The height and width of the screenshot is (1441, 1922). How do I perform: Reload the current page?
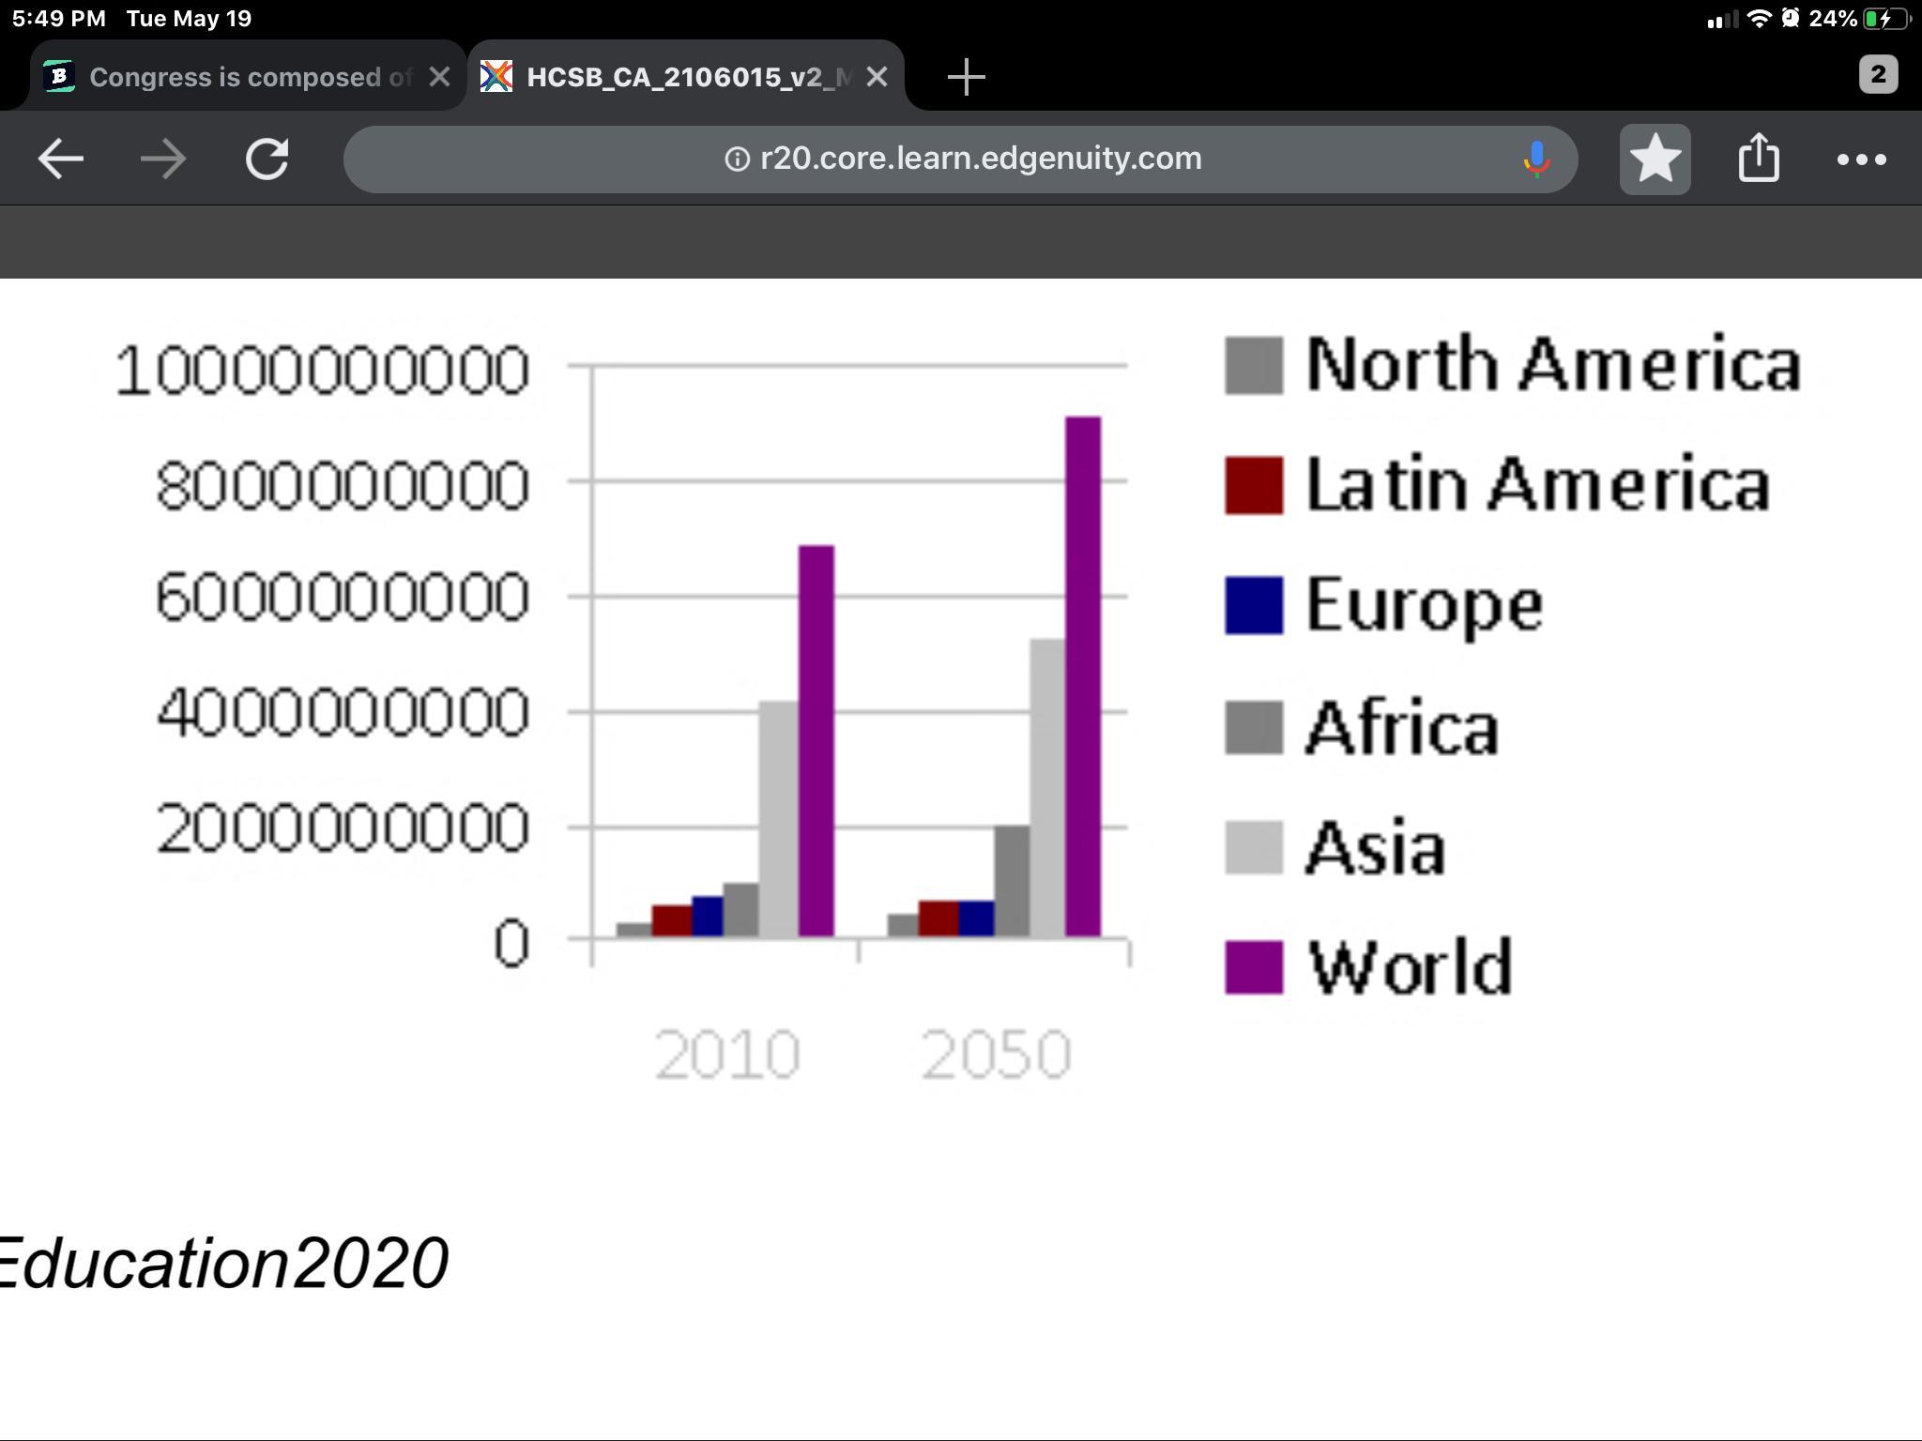point(267,159)
